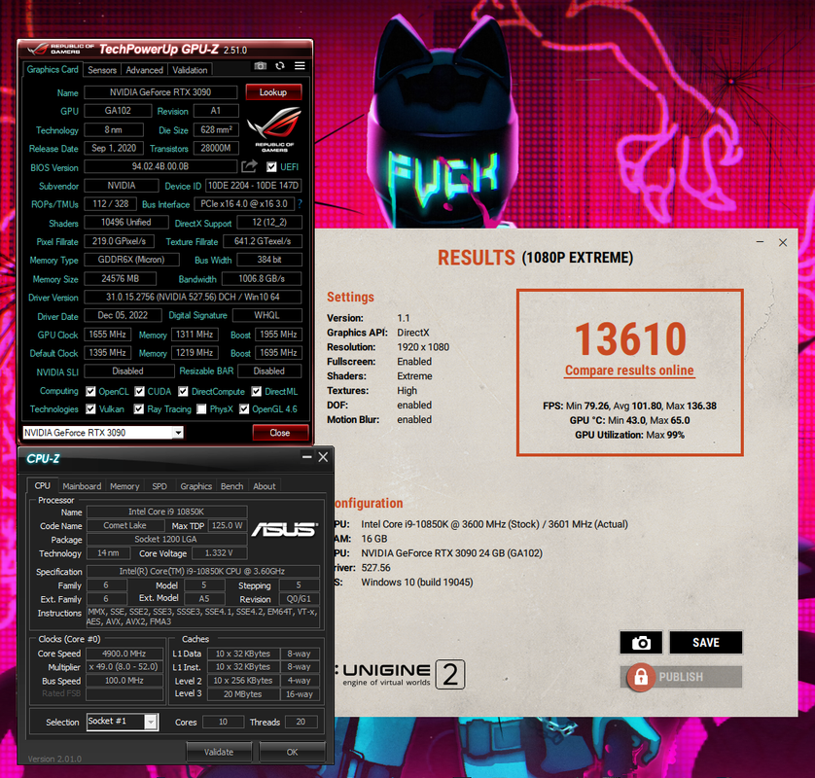Screen dimensions: 815x778
Task: Click the Bandwidth value 1006.8 GB/s
Action: [x=262, y=278]
